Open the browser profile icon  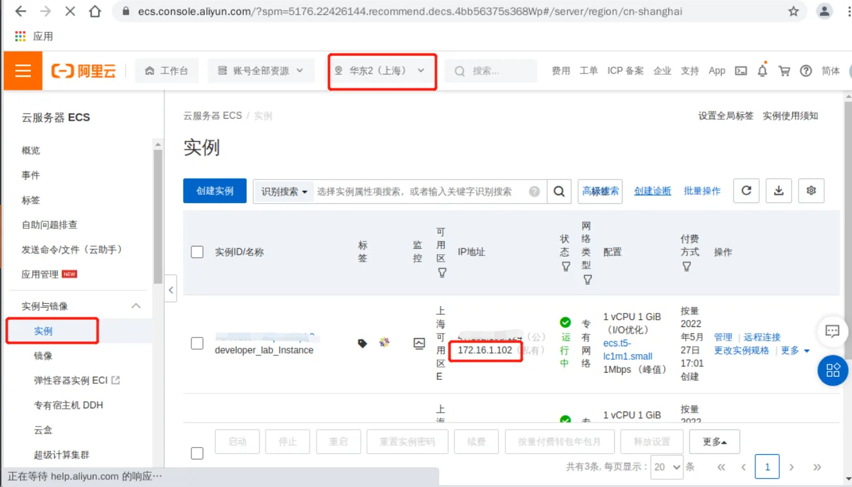tap(824, 11)
